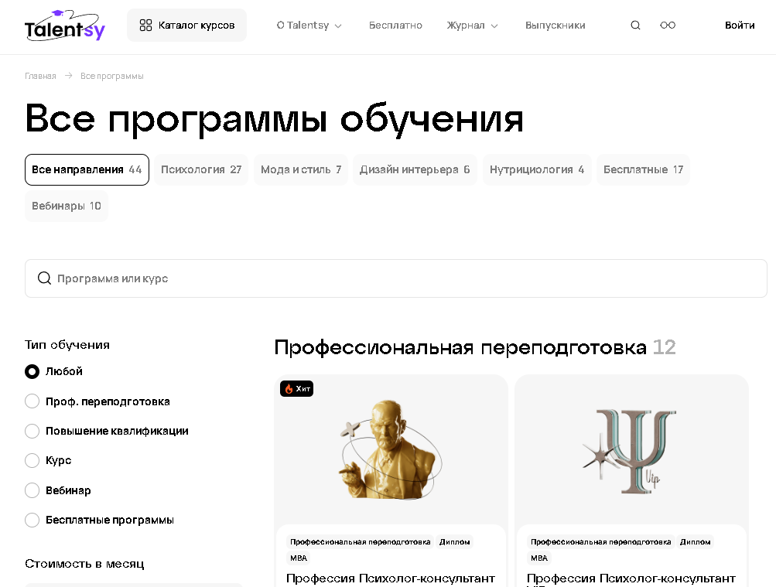776x587 pixels.
Task: Open the Бесплатно menu item
Action: 395,26
